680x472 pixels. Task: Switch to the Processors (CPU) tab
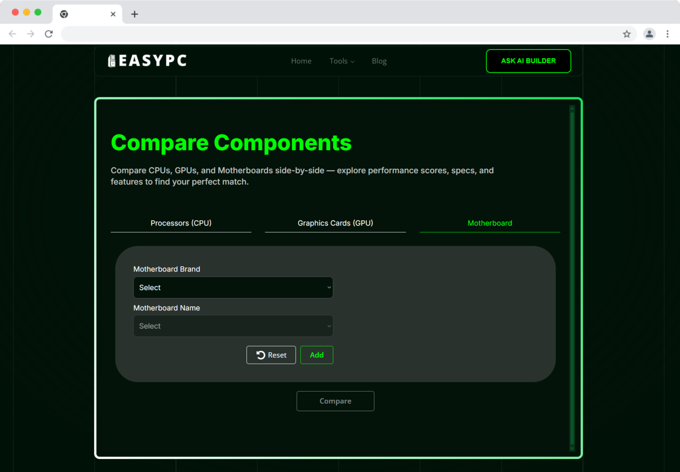click(x=181, y=223)
